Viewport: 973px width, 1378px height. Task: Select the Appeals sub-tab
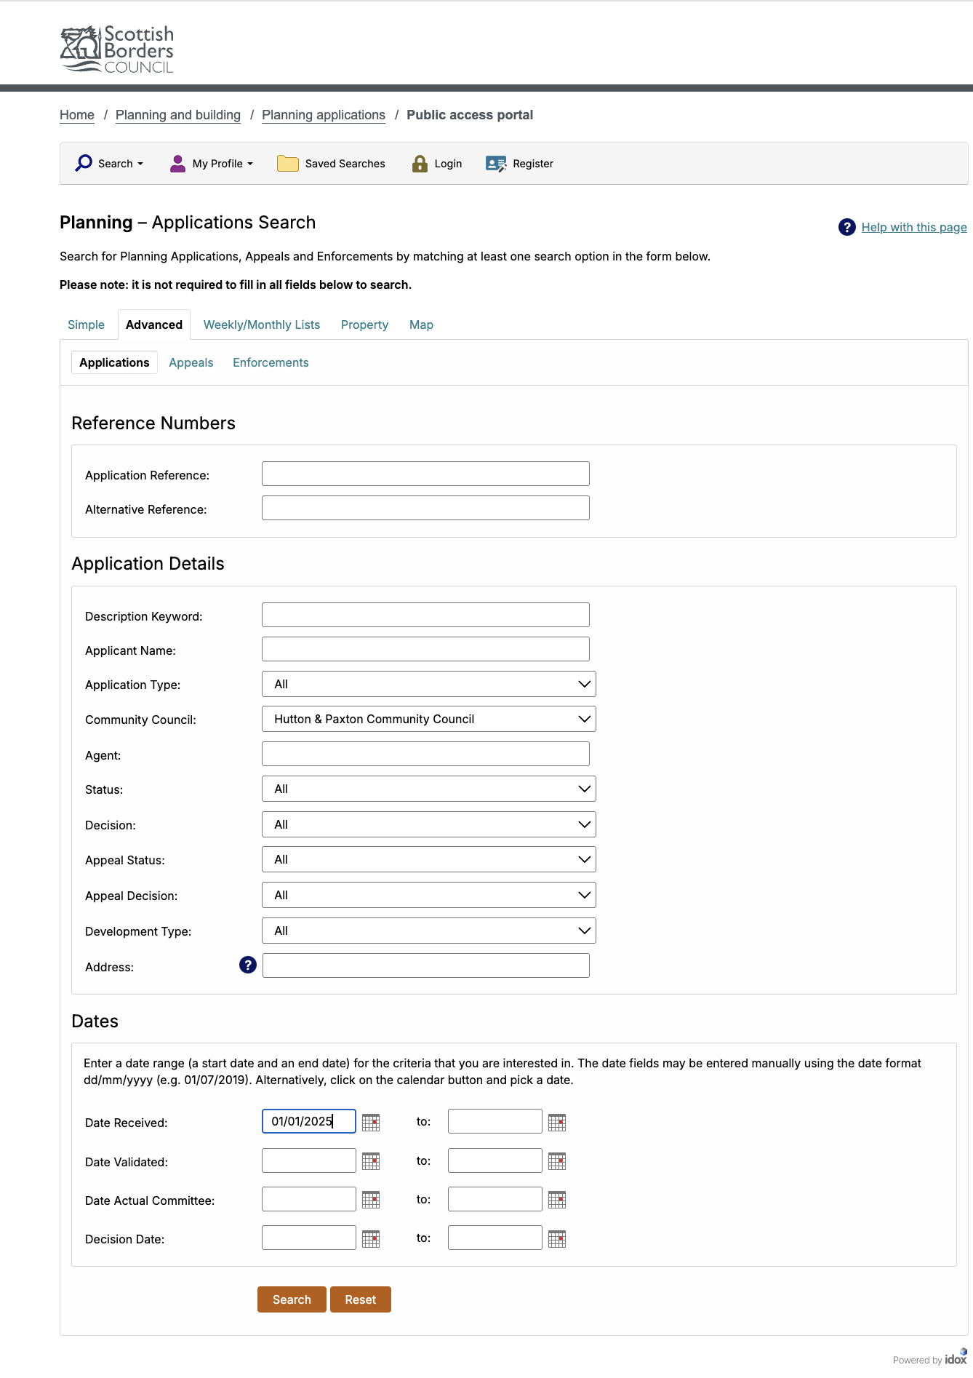coord(191,362)
